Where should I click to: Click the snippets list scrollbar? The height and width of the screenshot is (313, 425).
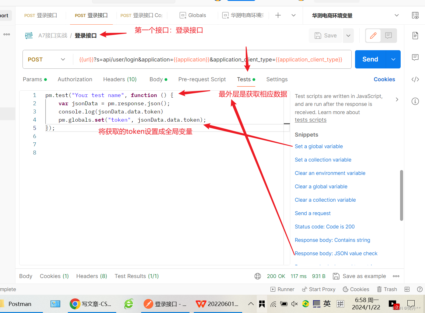[402, 195]
